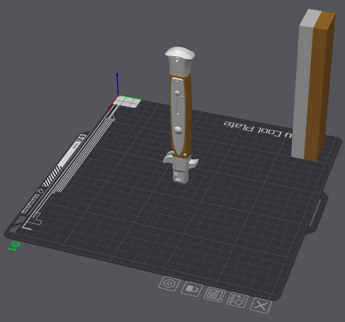Toggle the plate lock icon
This screenshot has width=345, height=322.
pyautogui.click(x=192, y=290)
